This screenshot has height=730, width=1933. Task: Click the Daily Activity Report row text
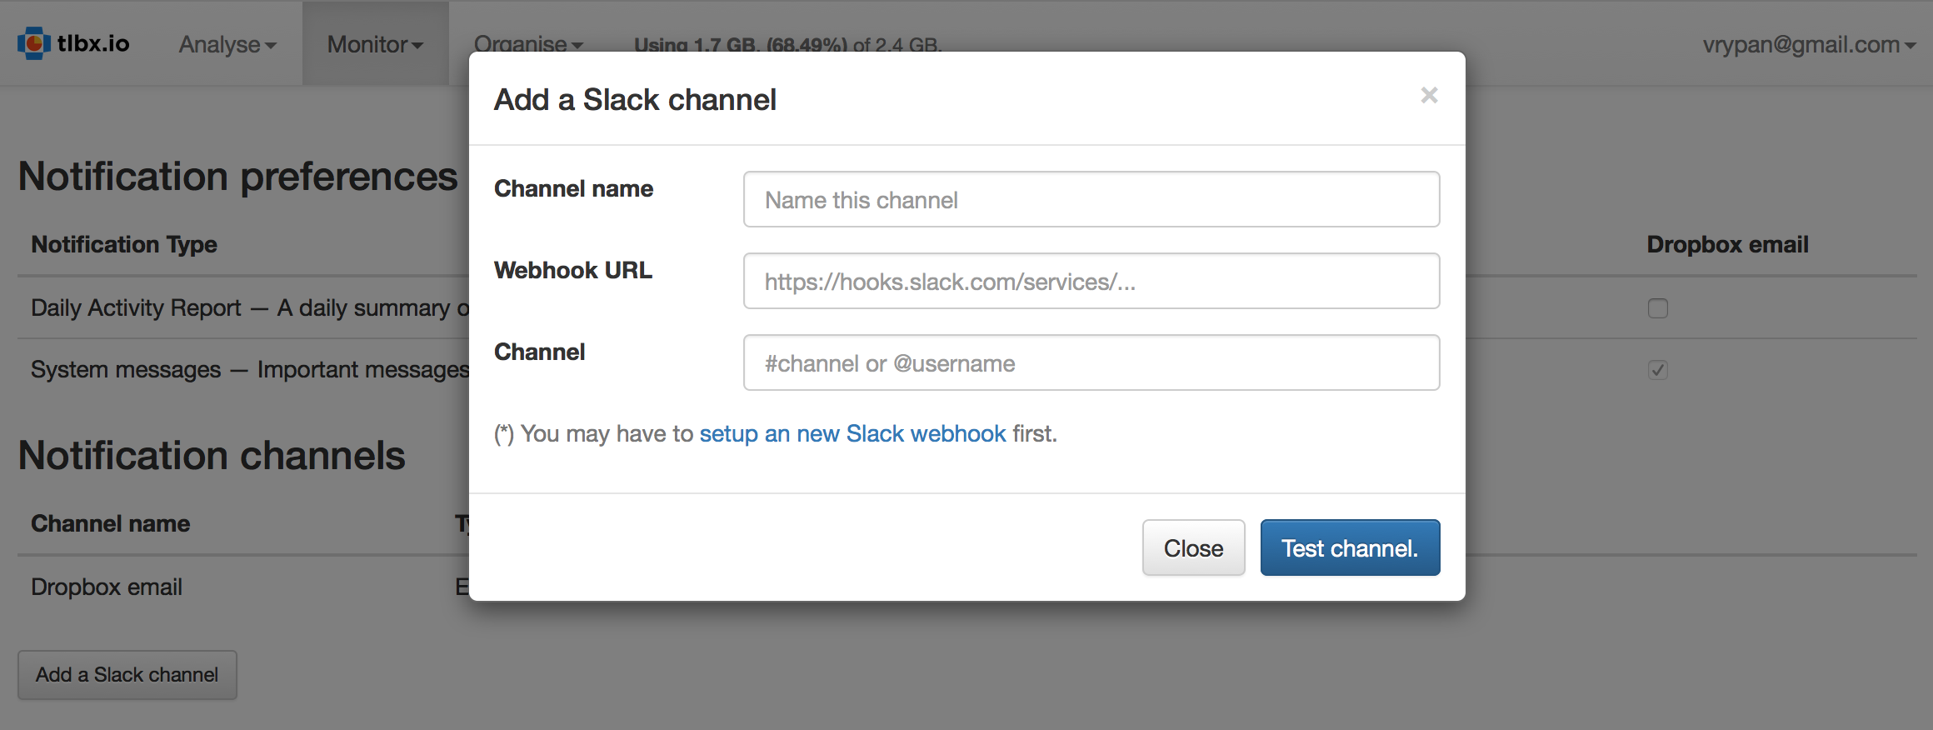(x=250, y=307)
